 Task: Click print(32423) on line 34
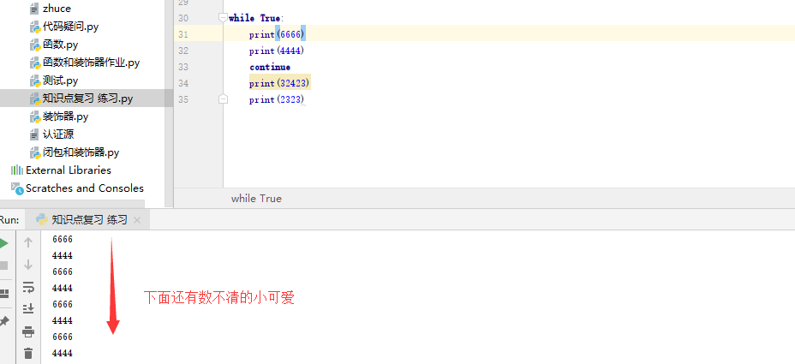pyautogui.click(x=280, y=83)
